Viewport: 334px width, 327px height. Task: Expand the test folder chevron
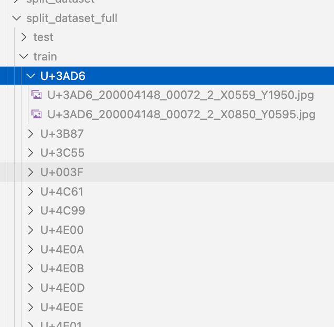tap(23, 37)
